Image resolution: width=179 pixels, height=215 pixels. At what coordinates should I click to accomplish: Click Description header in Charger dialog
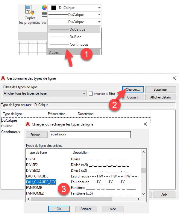point(106,153)
